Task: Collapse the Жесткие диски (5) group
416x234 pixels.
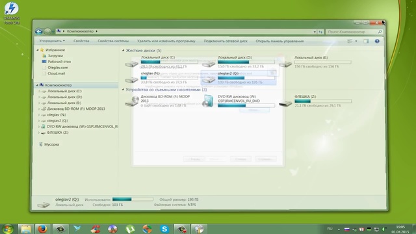Action: click(123, 50)
